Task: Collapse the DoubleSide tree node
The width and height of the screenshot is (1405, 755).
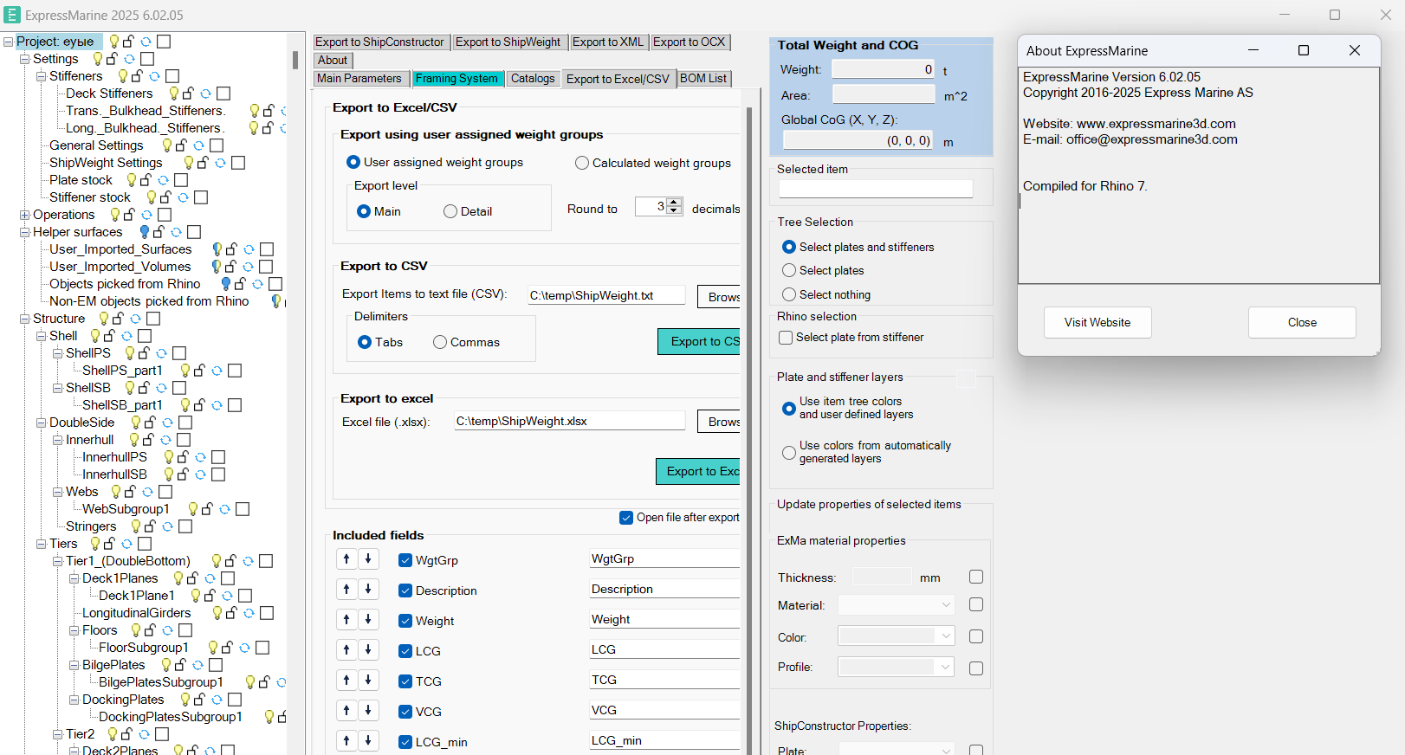Action: [x=41, y=423]
